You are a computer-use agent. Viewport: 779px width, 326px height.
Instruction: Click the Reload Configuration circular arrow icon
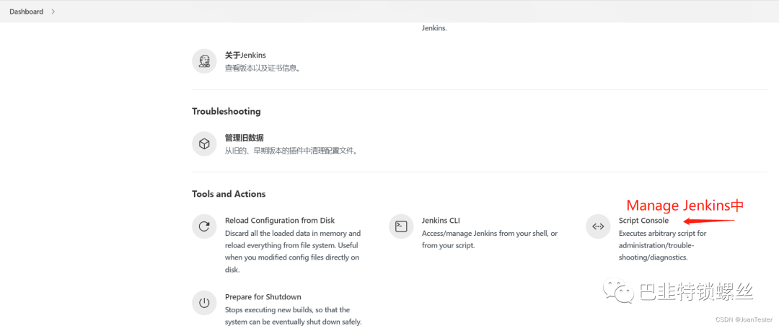coord(204,226)
